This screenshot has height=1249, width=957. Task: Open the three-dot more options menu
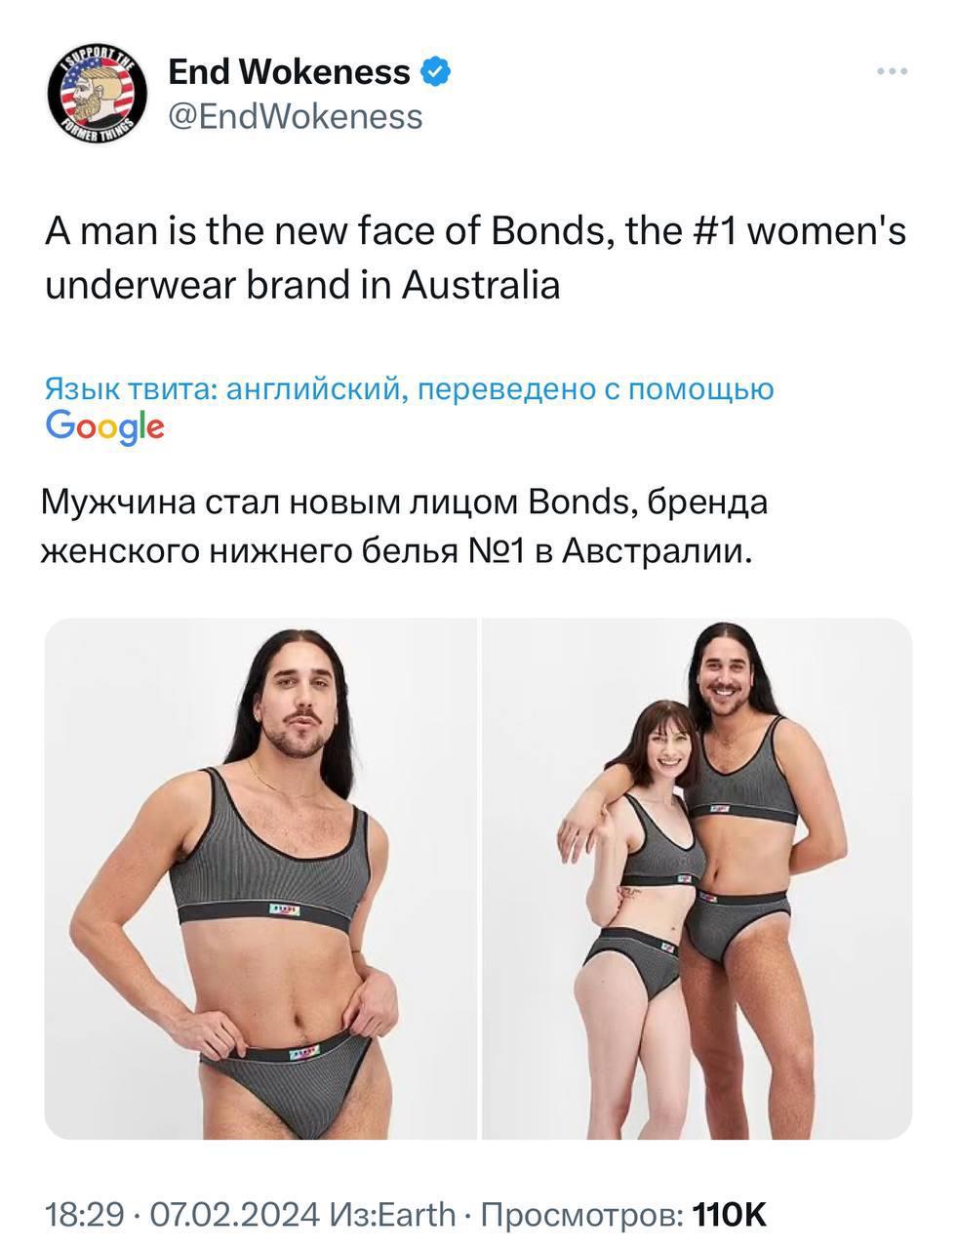click(x=893, y=71)
